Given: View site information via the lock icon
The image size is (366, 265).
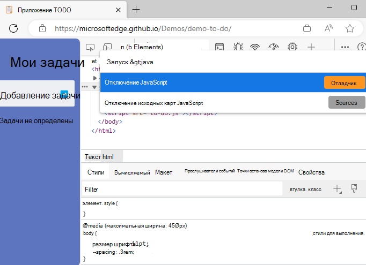Looking at the screenshot, I should [x=42, y=28].
